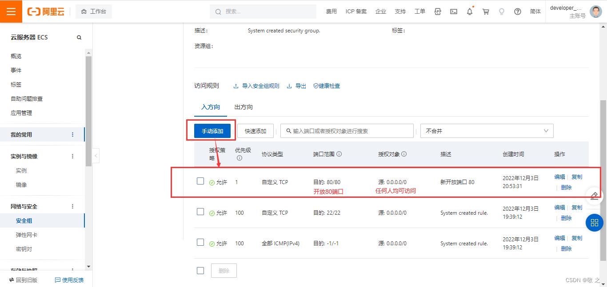Go to 概览 in the sidebar

coord(16,56)
